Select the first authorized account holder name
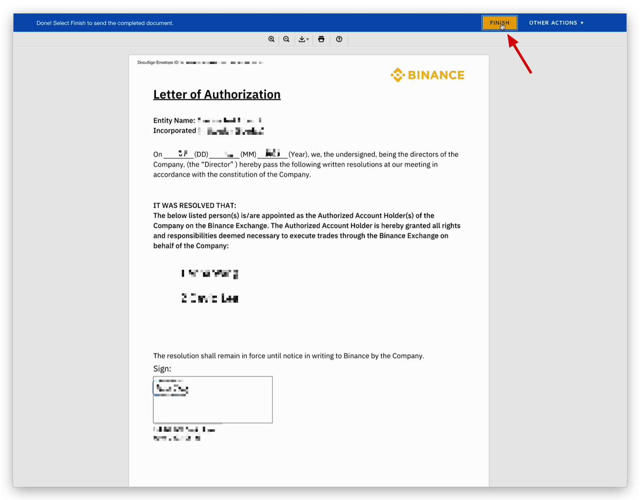The height and width of the screenshot is (500, 640). [x=210, y=273]
